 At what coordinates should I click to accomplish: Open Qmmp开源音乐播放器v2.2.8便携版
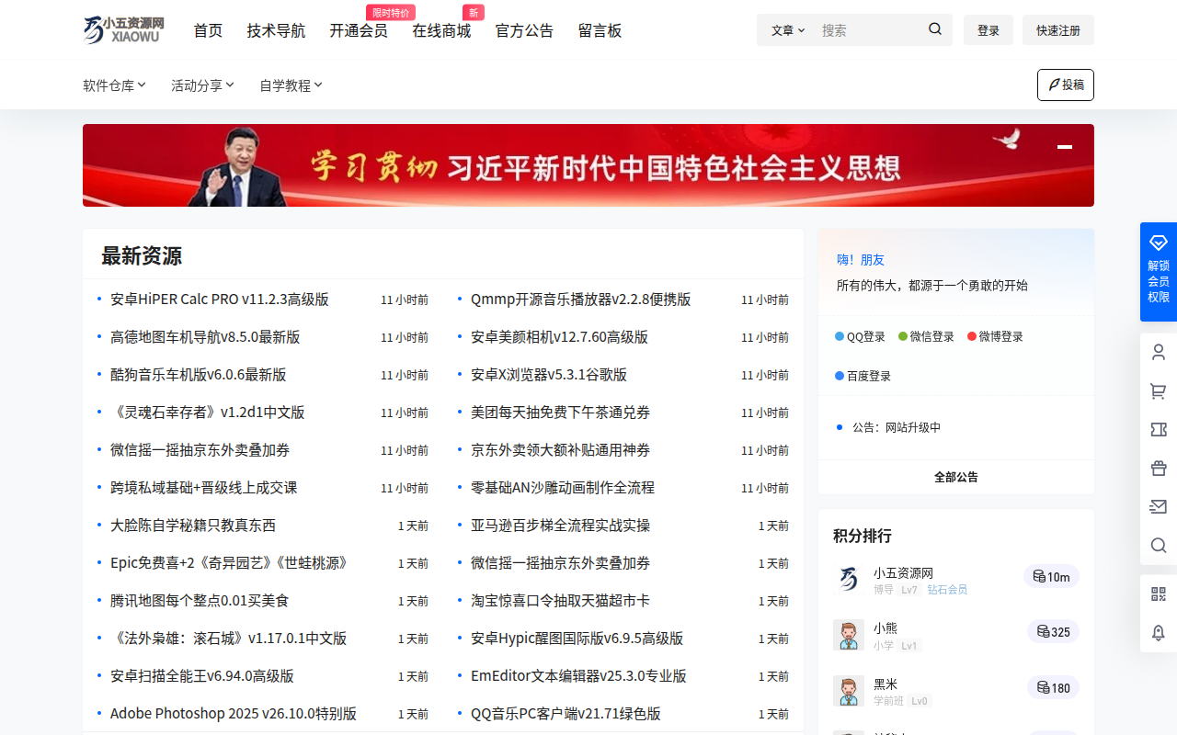point(581,300)
